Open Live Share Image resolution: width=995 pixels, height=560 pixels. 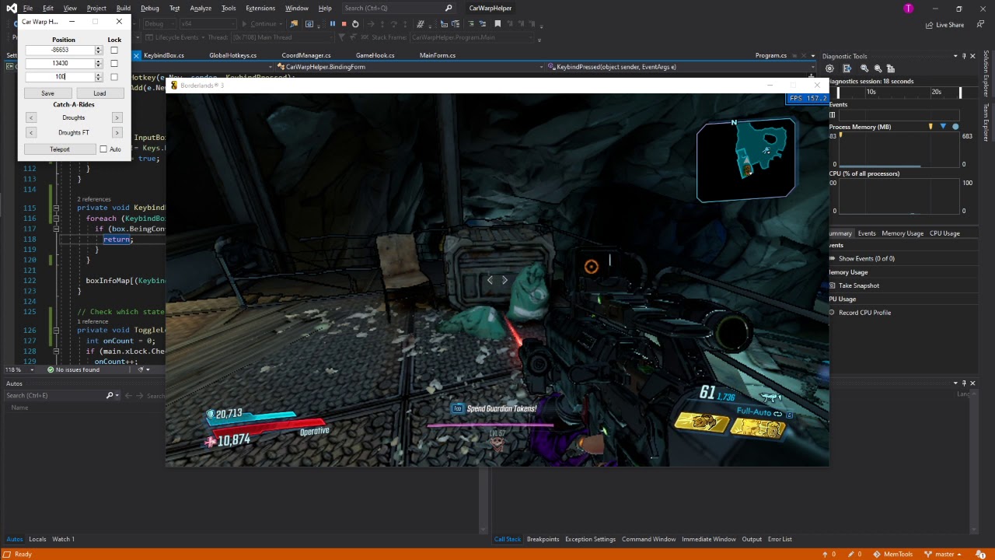click(945, 25)
